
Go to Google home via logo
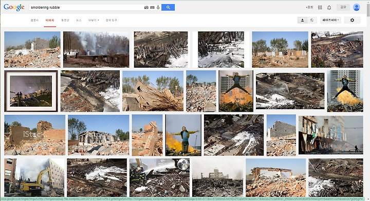click(x=14, y=7)
